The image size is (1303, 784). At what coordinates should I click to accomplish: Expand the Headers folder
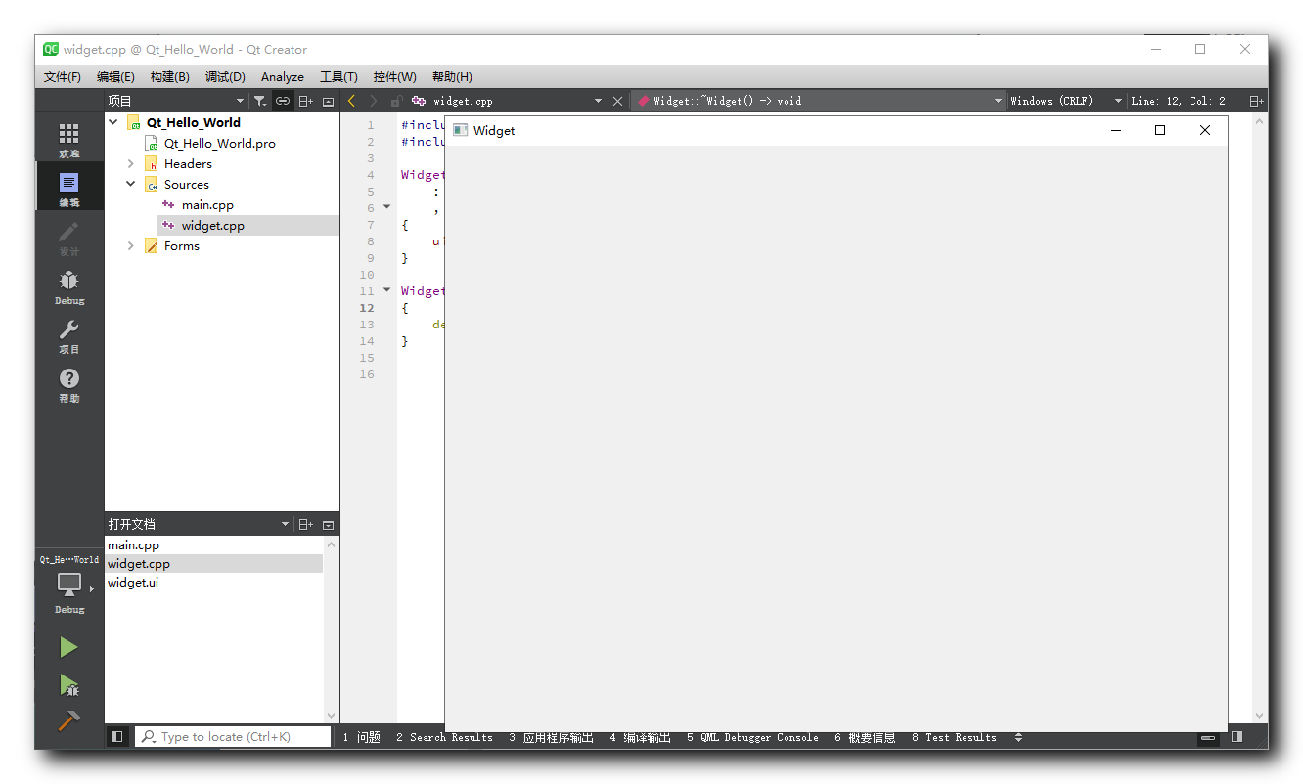[131, 163]
